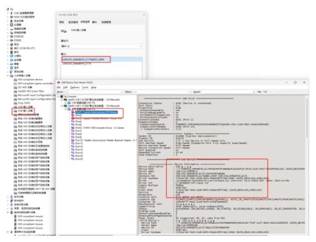The width and height of the screenshot is (316, 242).
Task: Click the 安全设备 security devices icon
Action: 12,21
